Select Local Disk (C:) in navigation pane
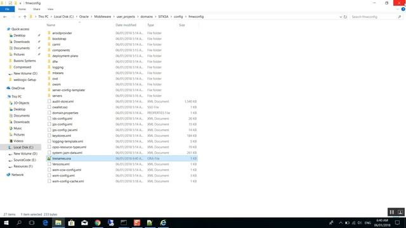The image size is (406, 228). [23, 148]
